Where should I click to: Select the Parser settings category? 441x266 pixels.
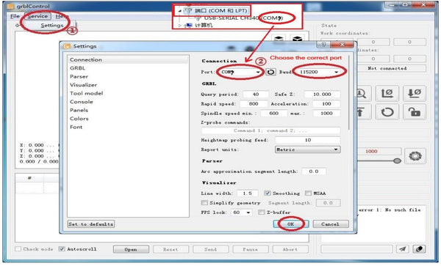(x=128, y=76)
